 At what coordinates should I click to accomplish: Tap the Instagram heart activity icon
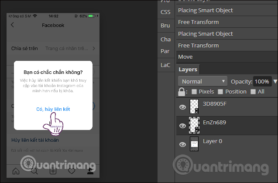coord(72,171)
